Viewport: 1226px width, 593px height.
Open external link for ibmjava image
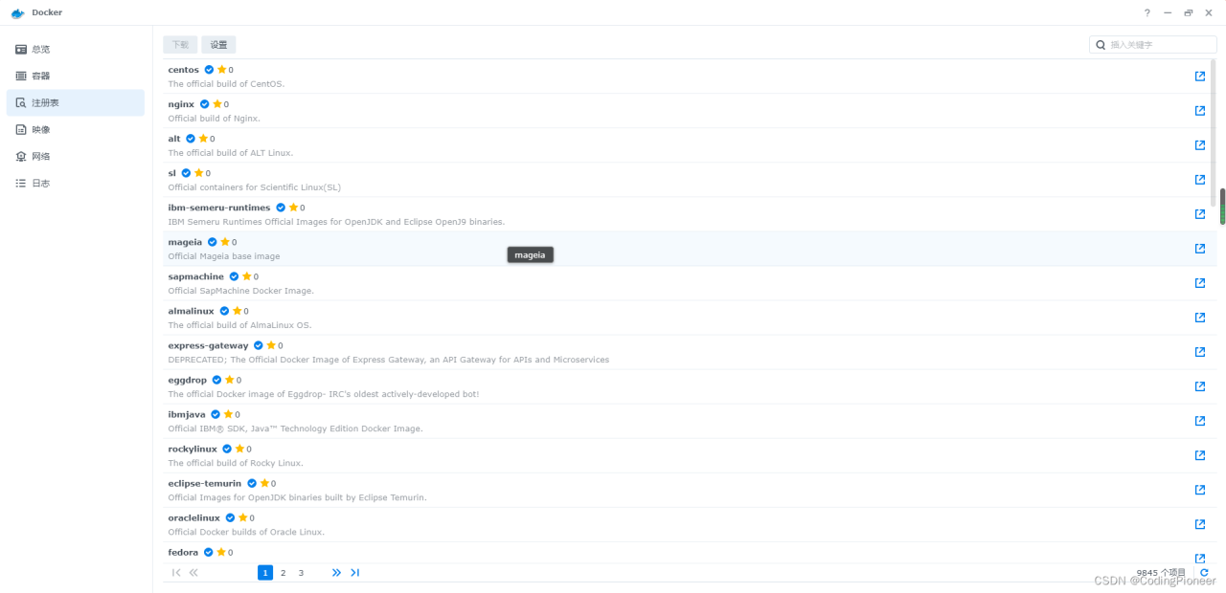(x=1200, y=421)
